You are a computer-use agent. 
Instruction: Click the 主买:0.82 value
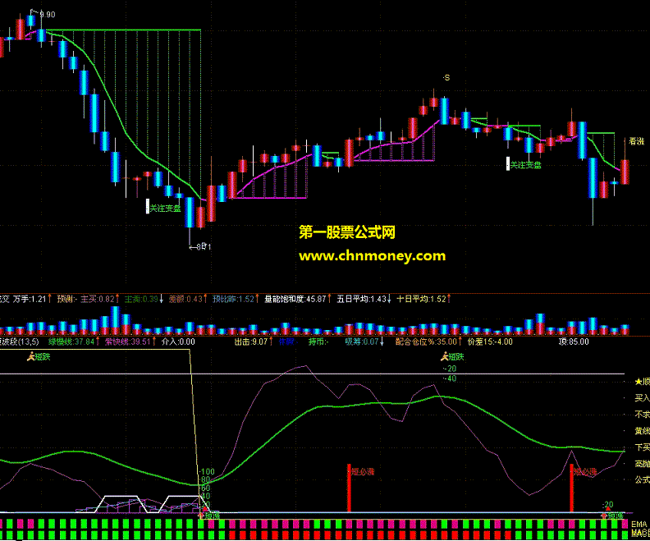[98, 299]
